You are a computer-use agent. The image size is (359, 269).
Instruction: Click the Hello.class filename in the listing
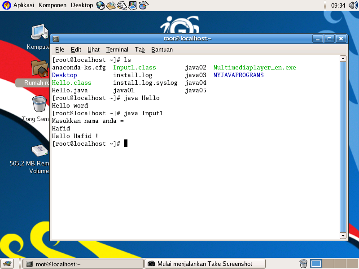point(72,83)
